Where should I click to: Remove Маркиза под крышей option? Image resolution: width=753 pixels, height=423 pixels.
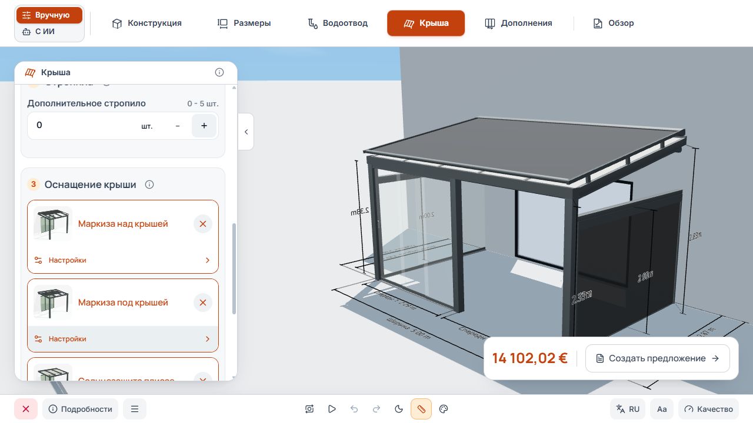pos(203,303)
